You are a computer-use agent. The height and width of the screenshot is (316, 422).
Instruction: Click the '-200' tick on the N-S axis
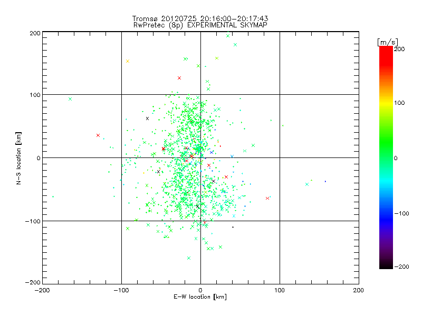pyautogui.click(x=33, y=283)
